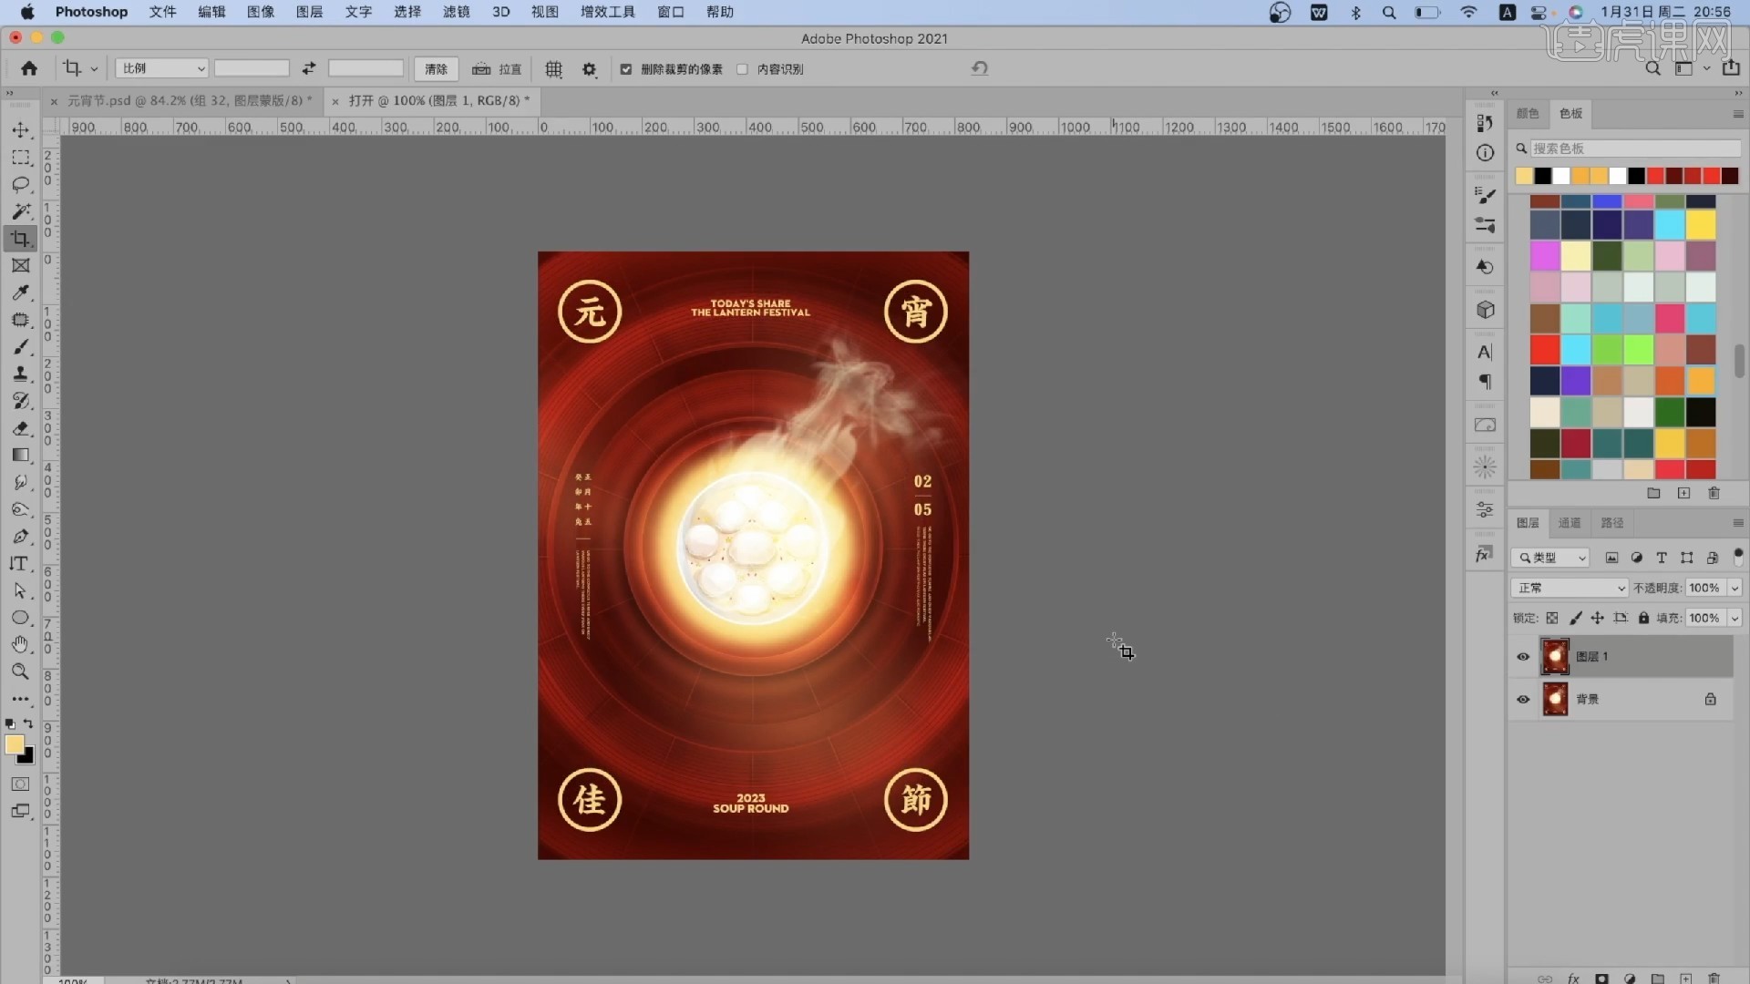Swap crop width and height values

[x=309, y=68]
